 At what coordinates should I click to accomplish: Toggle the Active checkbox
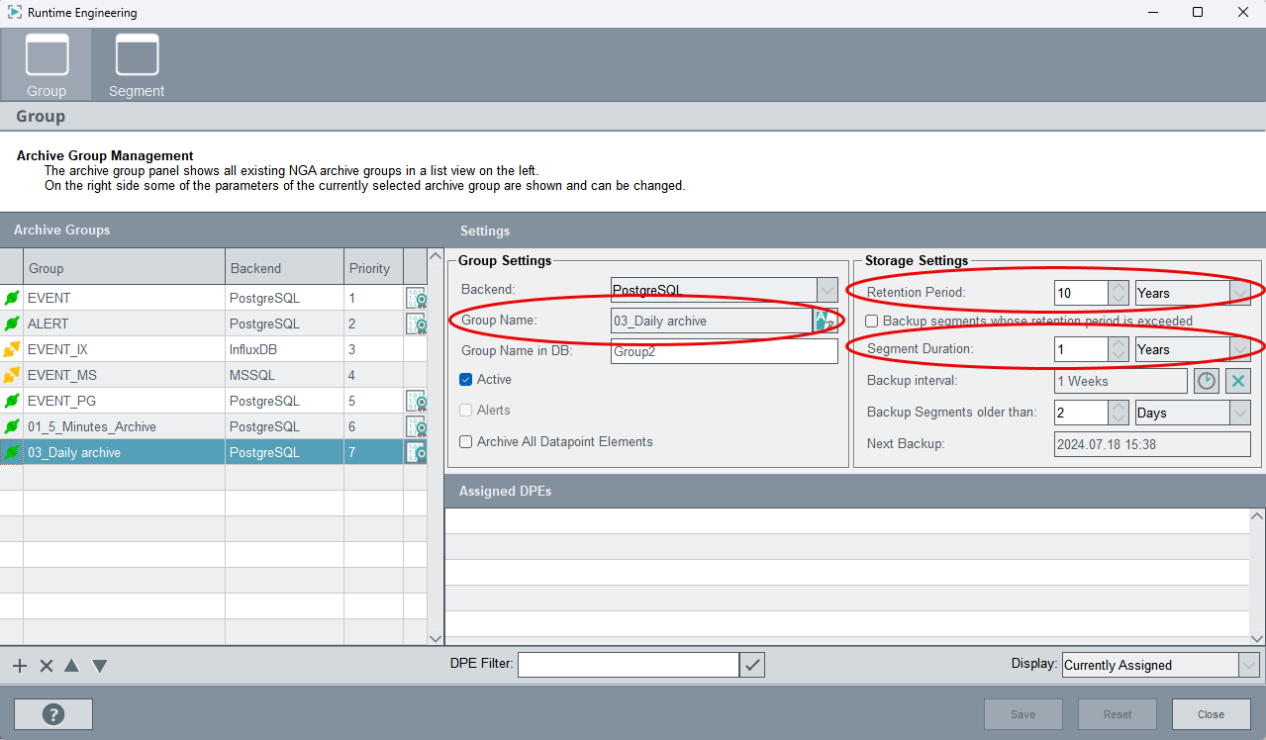tap(466, 380)
